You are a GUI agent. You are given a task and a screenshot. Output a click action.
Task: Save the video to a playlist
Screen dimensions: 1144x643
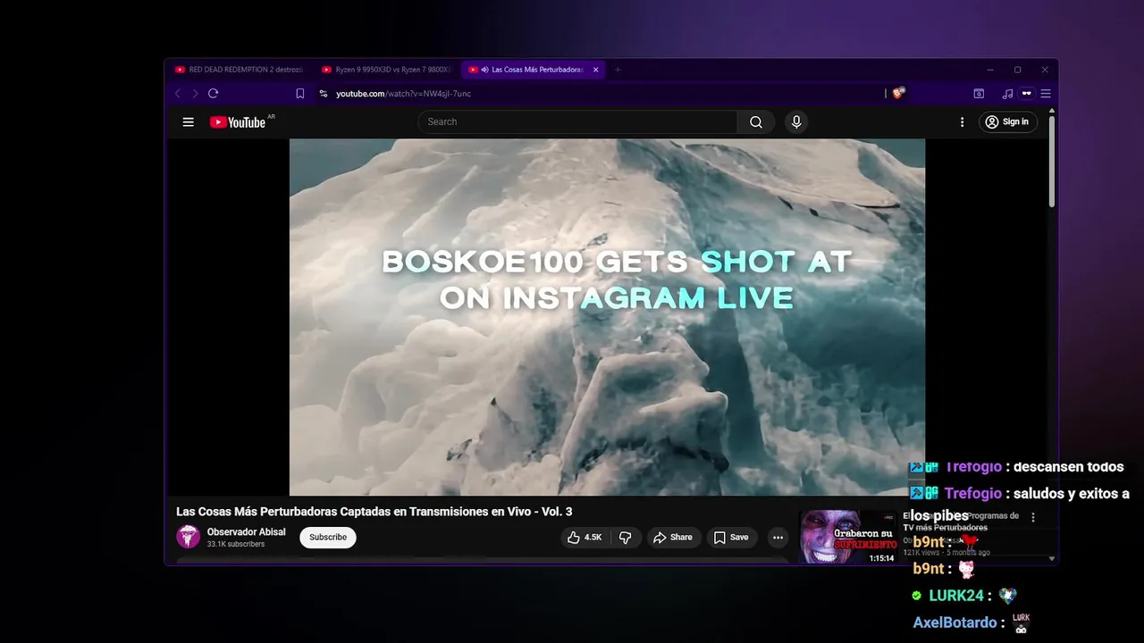coord(731,538)
